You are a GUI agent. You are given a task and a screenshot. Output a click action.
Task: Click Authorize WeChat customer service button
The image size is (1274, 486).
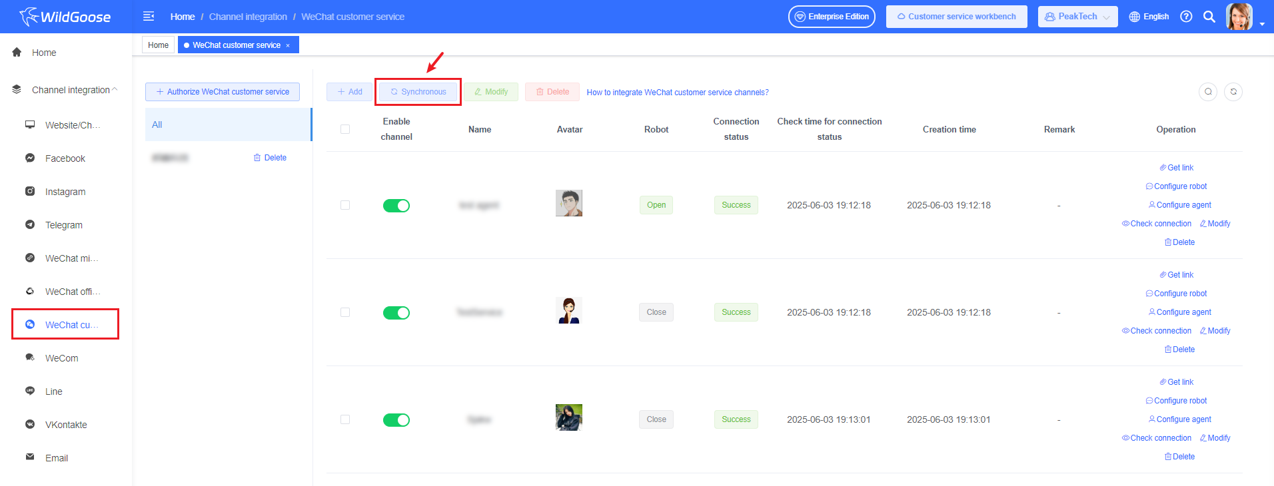click(223, 92)
